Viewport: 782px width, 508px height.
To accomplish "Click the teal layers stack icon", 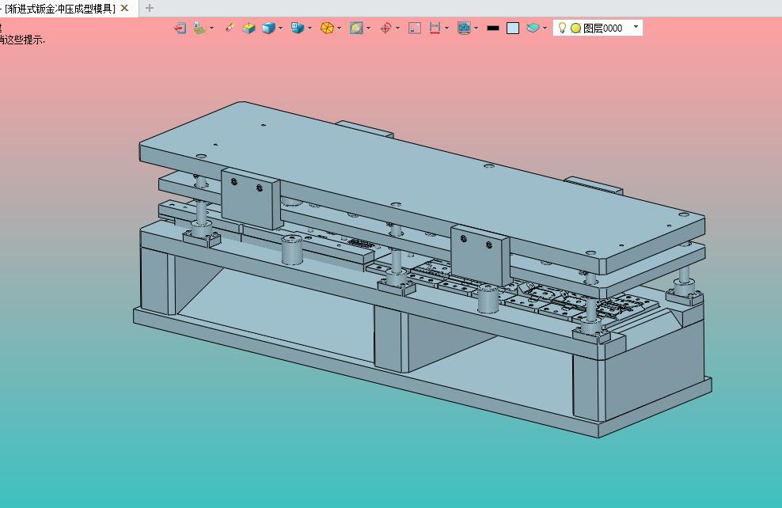I will tap(533, 28).
